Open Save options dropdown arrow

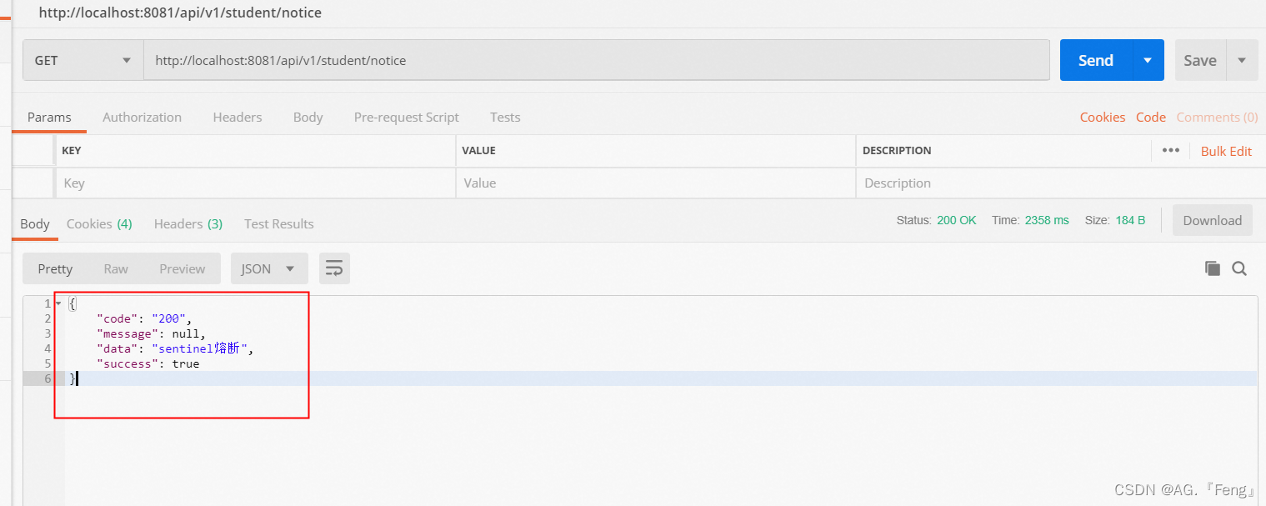1242,61
